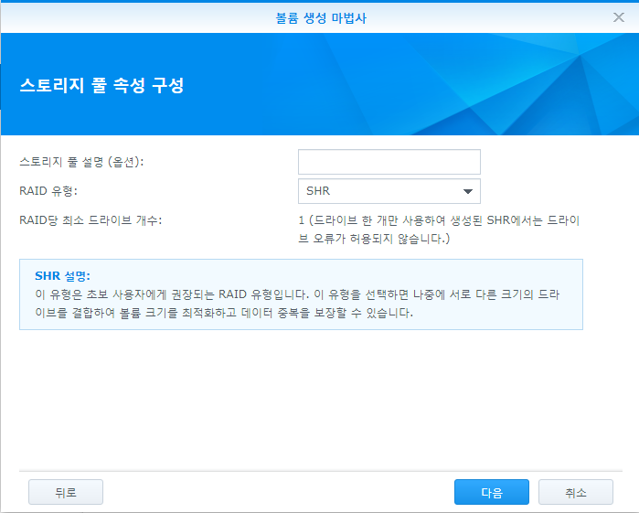Click the minimum drive count note text
This screenshot has height=513, width=639.
439,230
